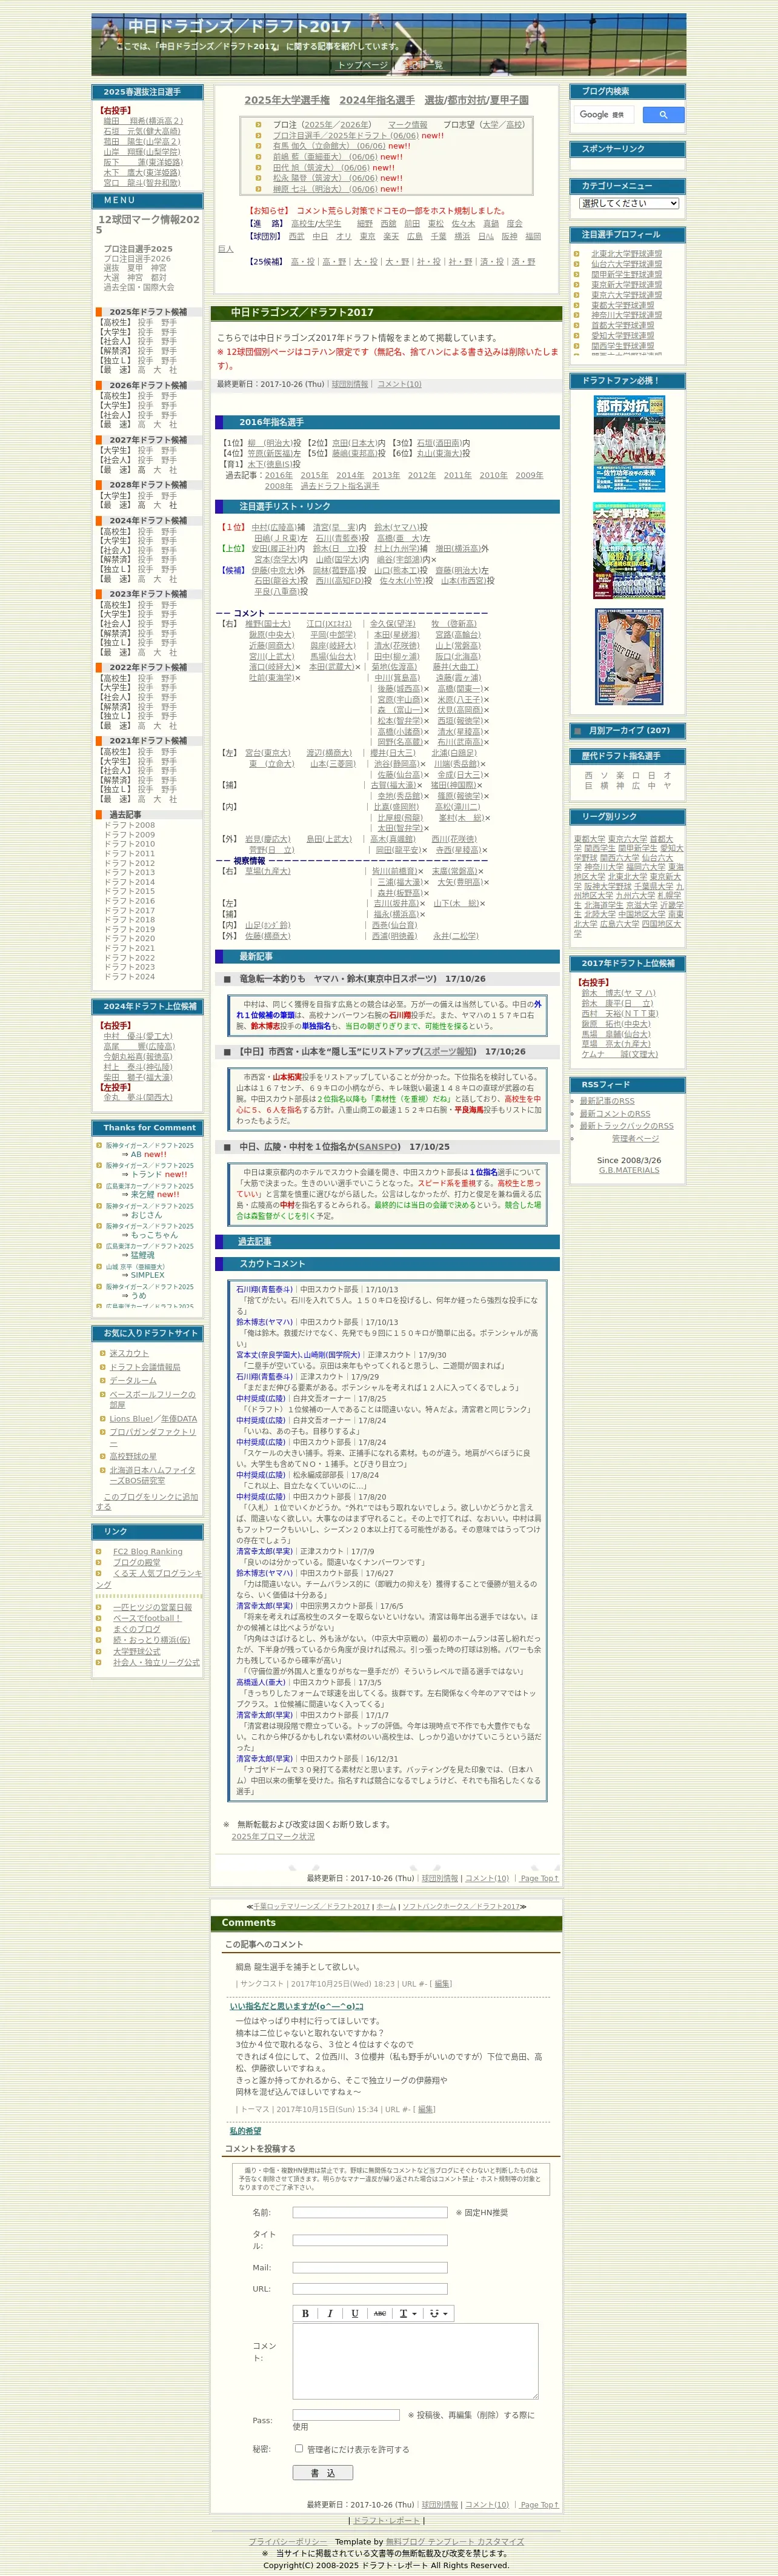Screen dimensions: 778x2576
Task: Go to the 管理者ページ link
Action: click(x=635, y=1138)
